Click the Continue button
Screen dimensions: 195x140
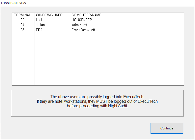pos(167,128)
